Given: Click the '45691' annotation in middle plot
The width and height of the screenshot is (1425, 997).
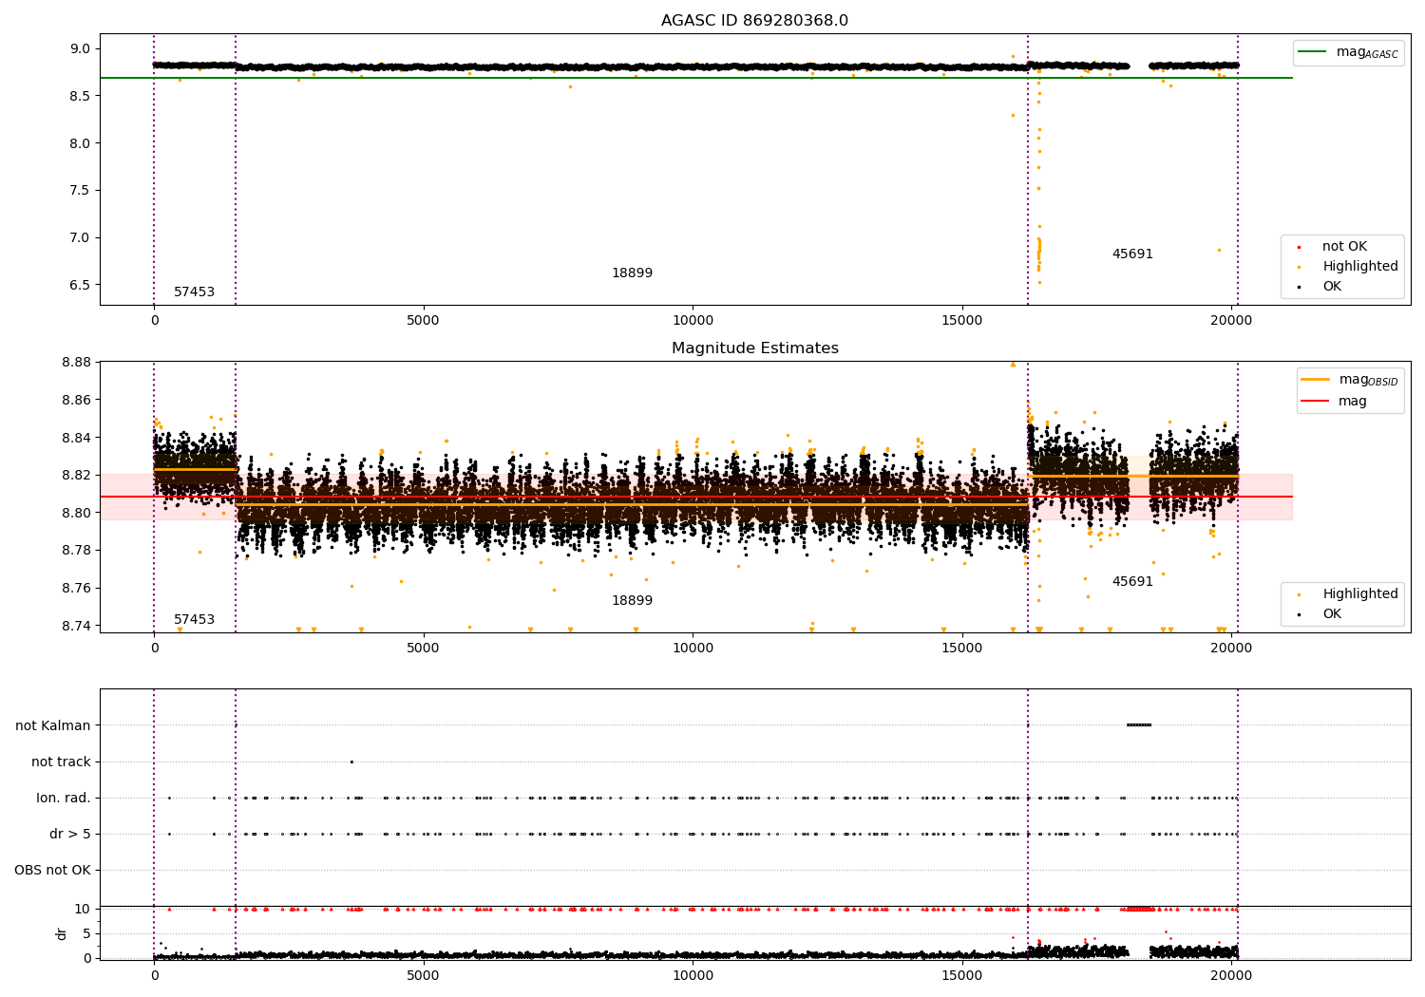Looking at the screenshot, I should click(1132, 582).
